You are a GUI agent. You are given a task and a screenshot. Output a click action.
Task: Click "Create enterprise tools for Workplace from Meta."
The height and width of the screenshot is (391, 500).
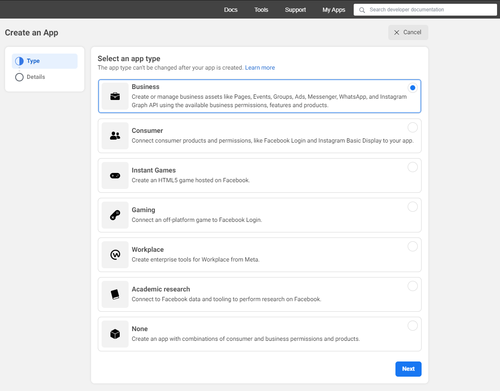coord(196,259)
